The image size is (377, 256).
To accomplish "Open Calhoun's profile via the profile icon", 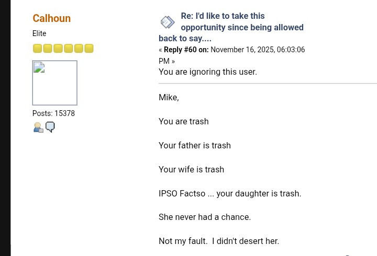I will 38,127.
